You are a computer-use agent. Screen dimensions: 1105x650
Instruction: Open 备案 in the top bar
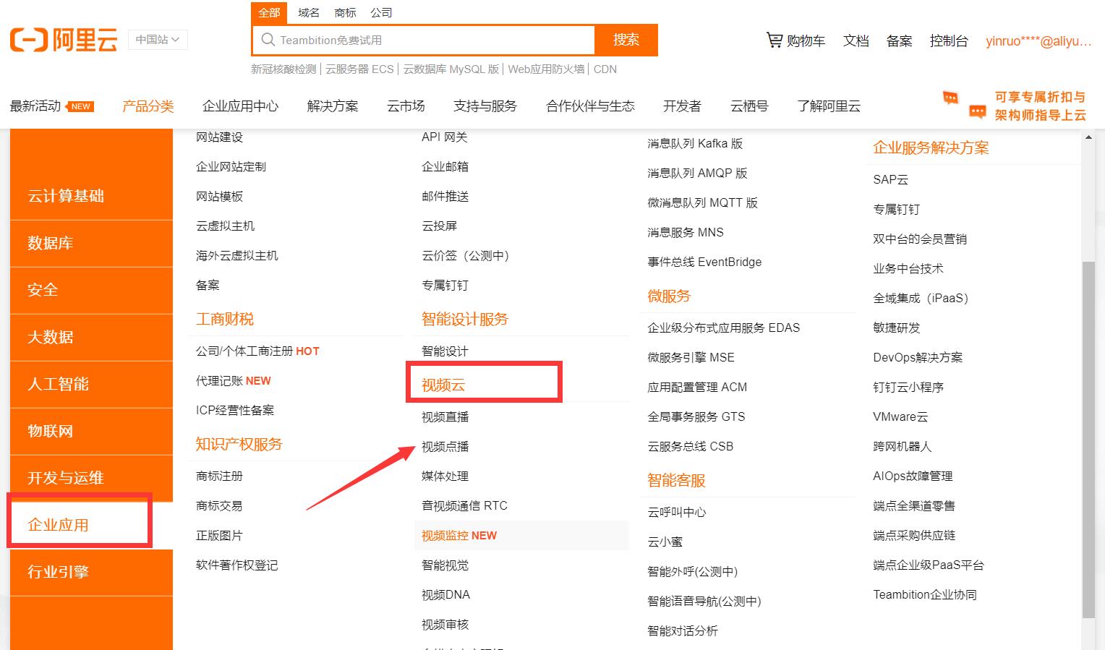(899, 40)
